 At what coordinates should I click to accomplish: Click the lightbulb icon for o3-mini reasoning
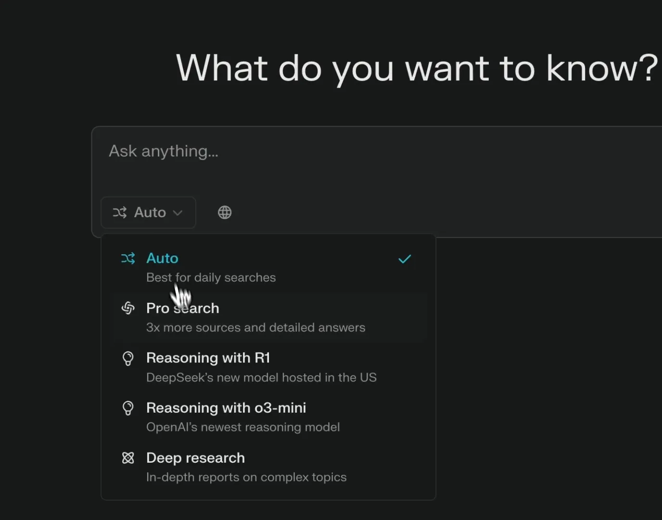click(128, 408)
